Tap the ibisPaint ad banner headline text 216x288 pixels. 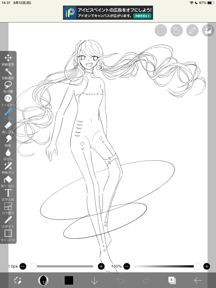115,10
